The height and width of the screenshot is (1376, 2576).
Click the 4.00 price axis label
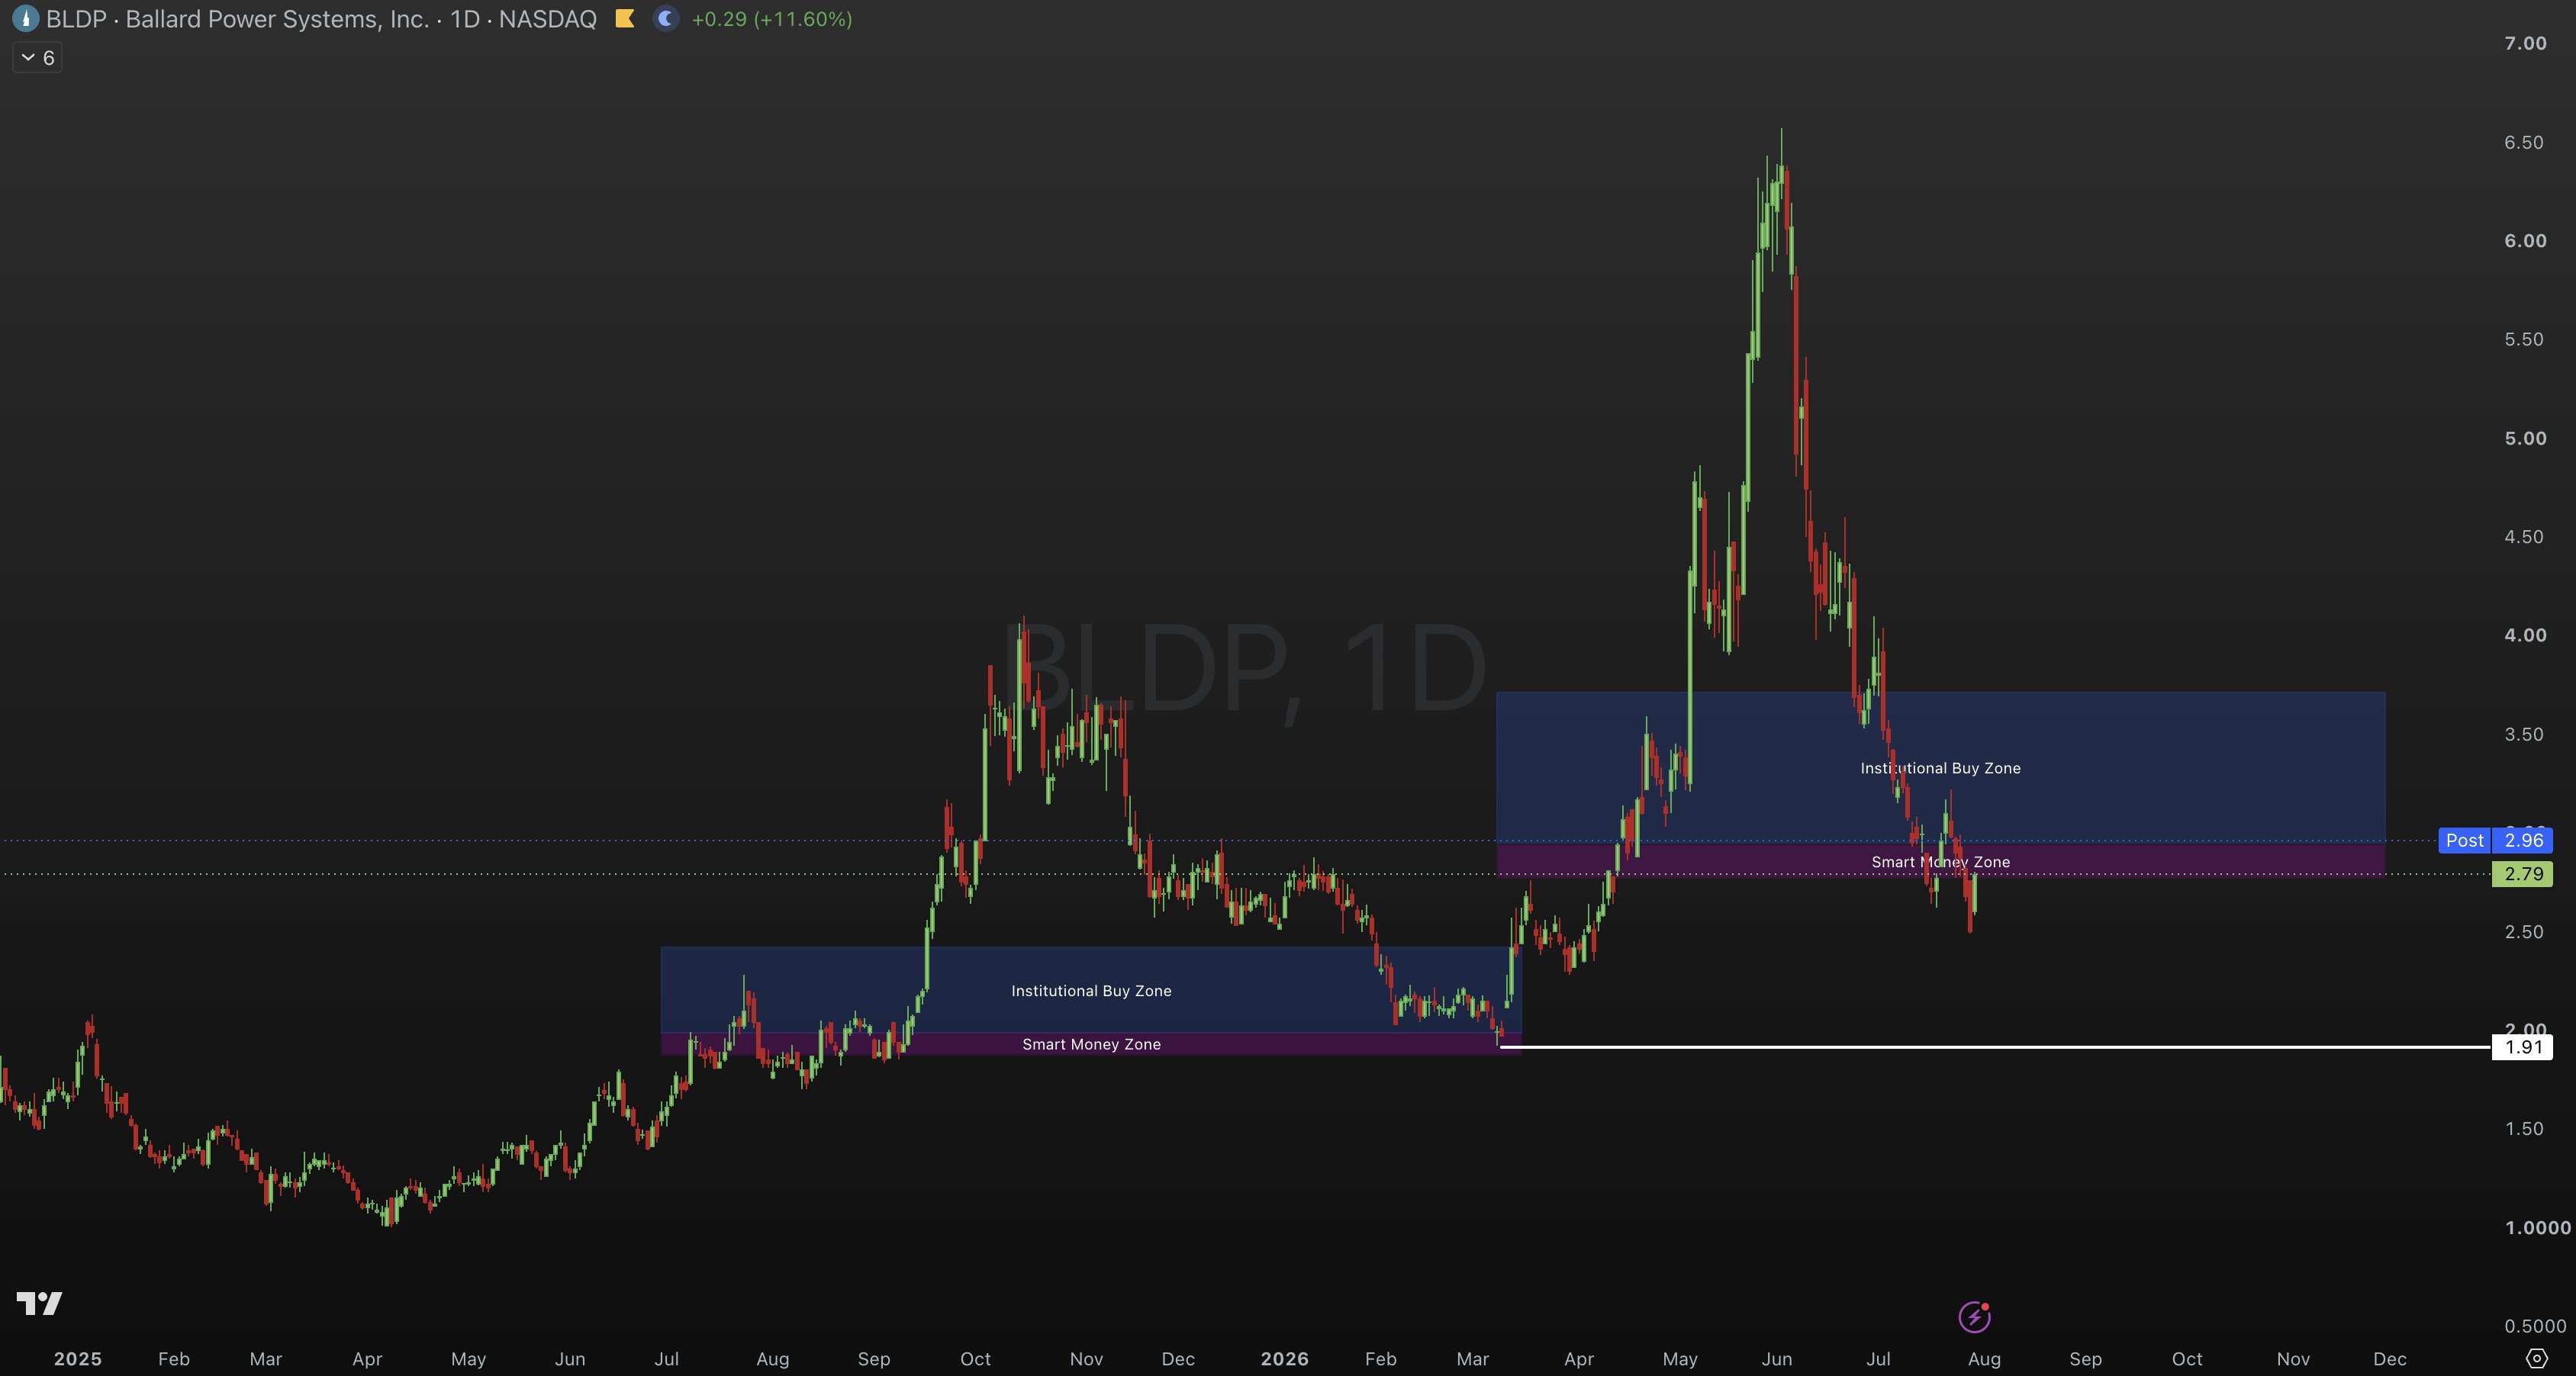[2525, 635]
